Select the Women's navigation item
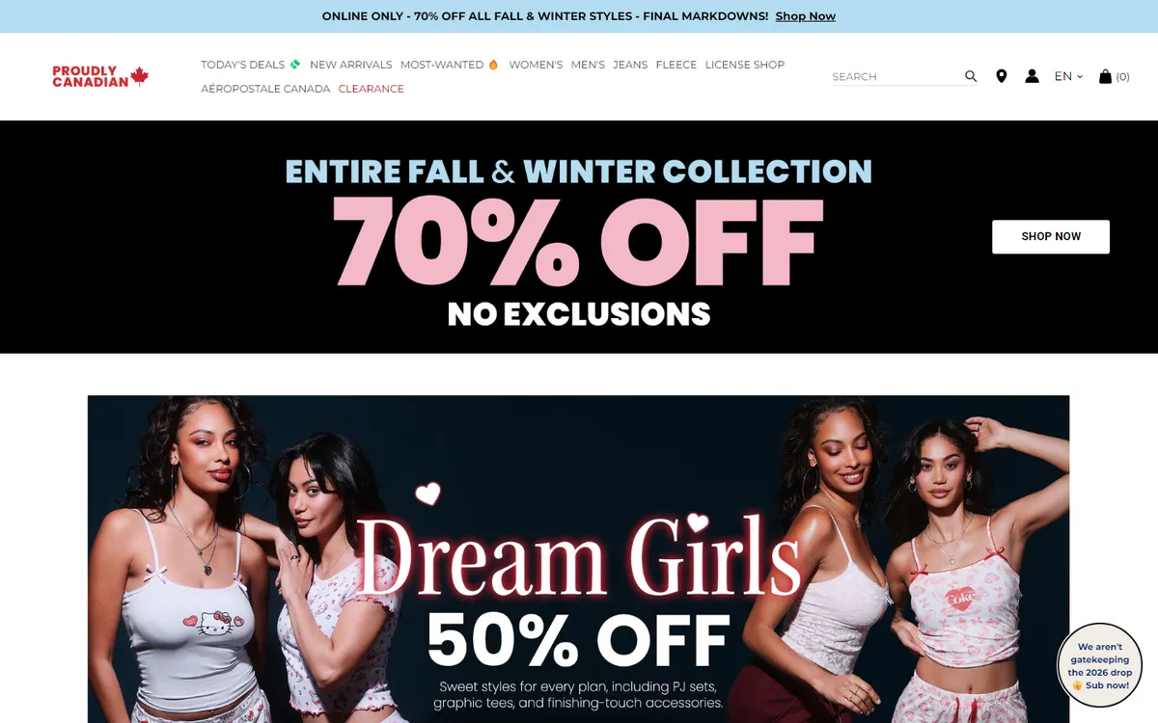Viewport: 1158px width, 723px height. click(x=536, y=65)
